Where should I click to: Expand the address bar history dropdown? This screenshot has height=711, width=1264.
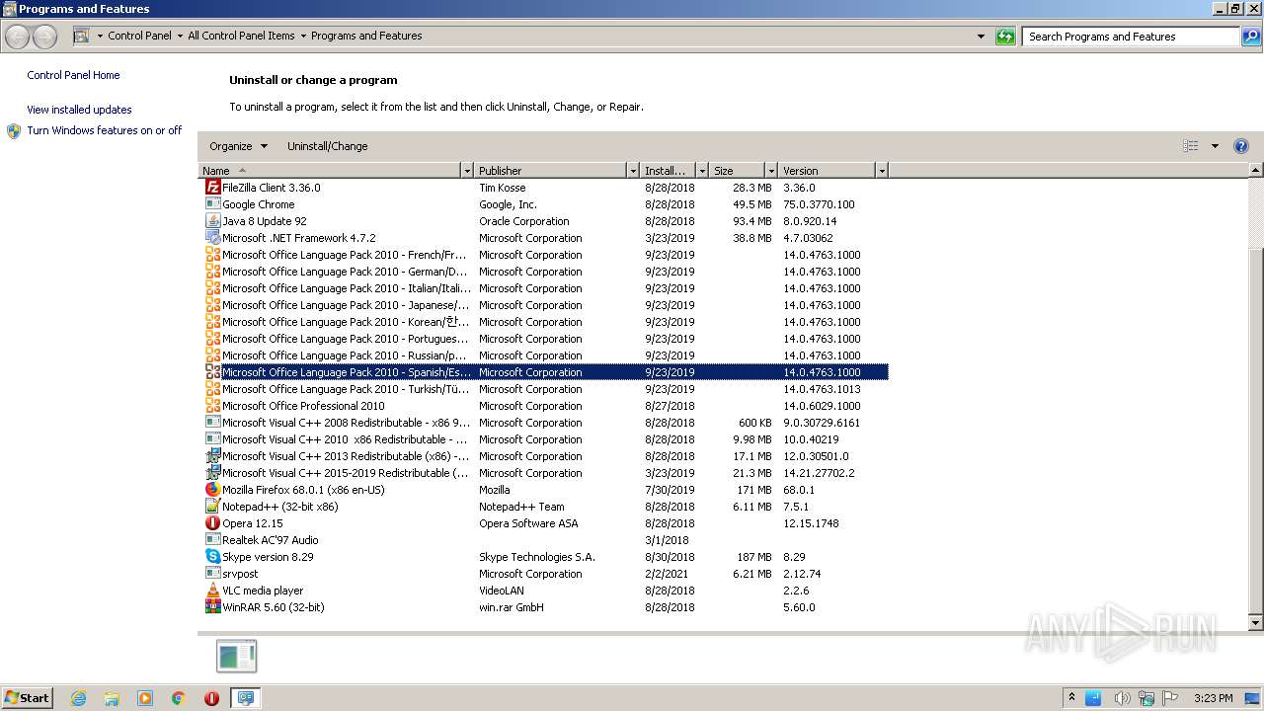coord(981,37)
